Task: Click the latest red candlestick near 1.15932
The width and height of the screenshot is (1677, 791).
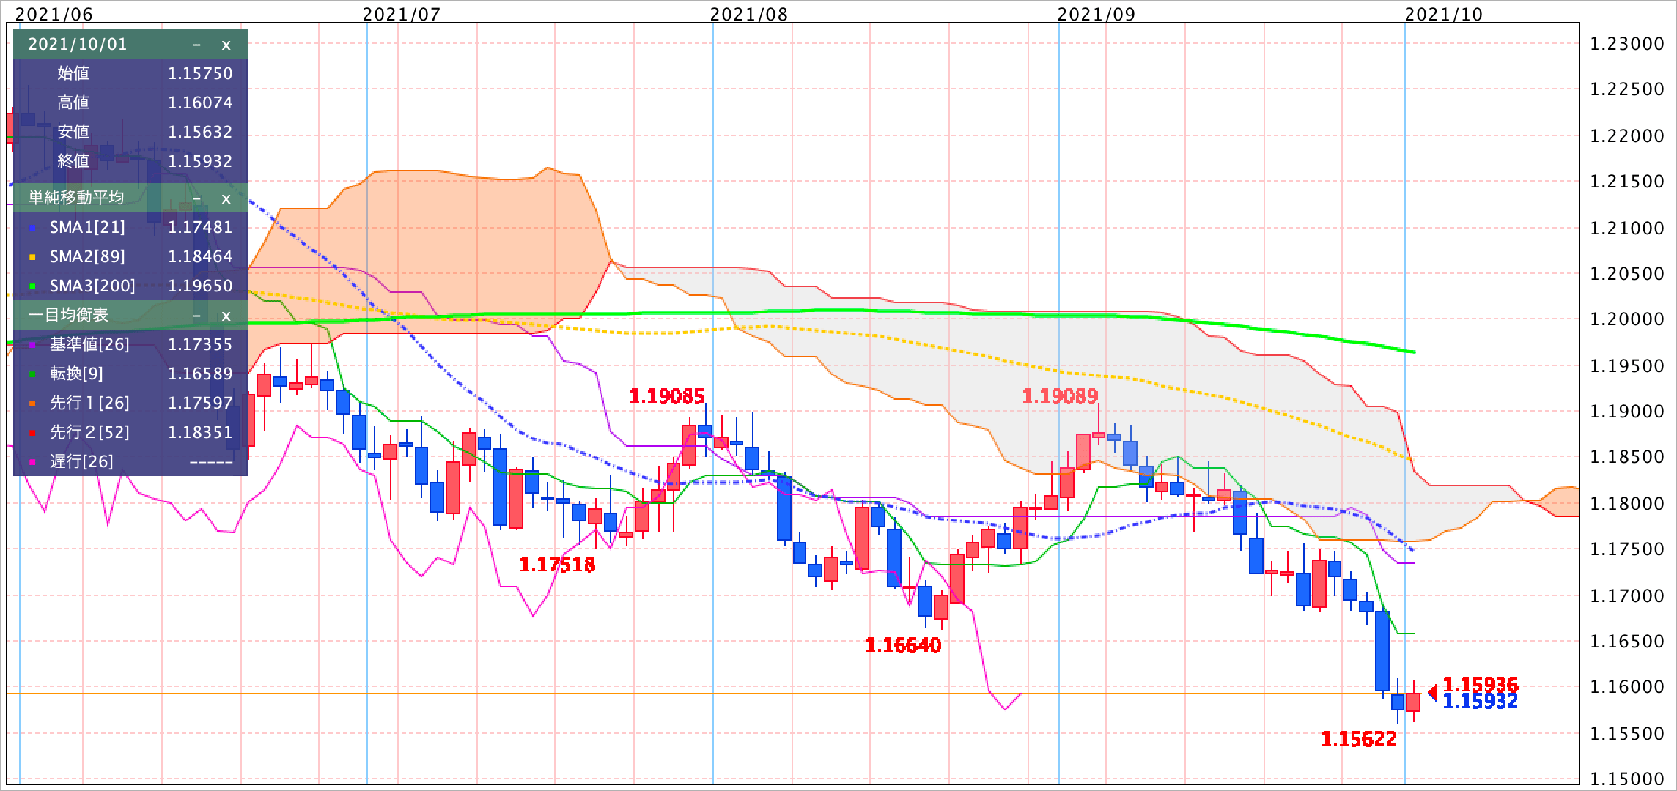Action: click(1413, 702)
